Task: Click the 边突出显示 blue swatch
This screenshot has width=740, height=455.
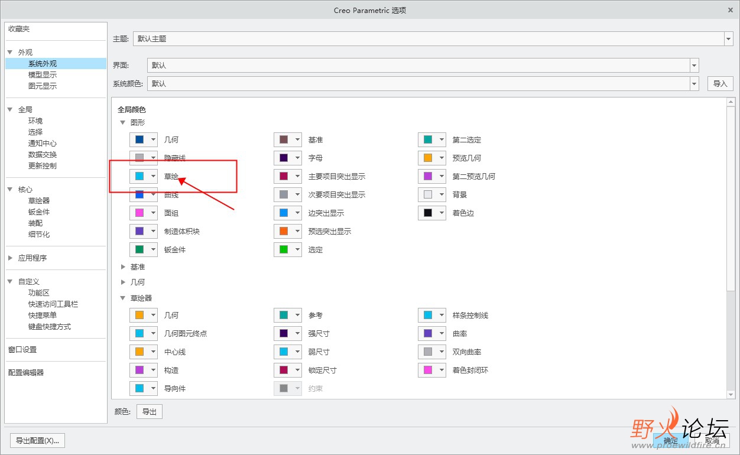Action: click(284, 213)
